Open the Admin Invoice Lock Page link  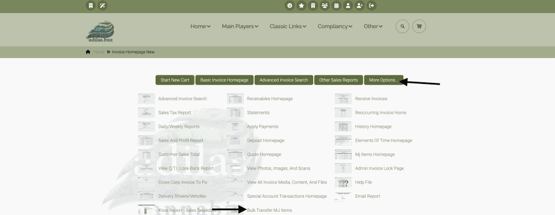pos(379,168)
